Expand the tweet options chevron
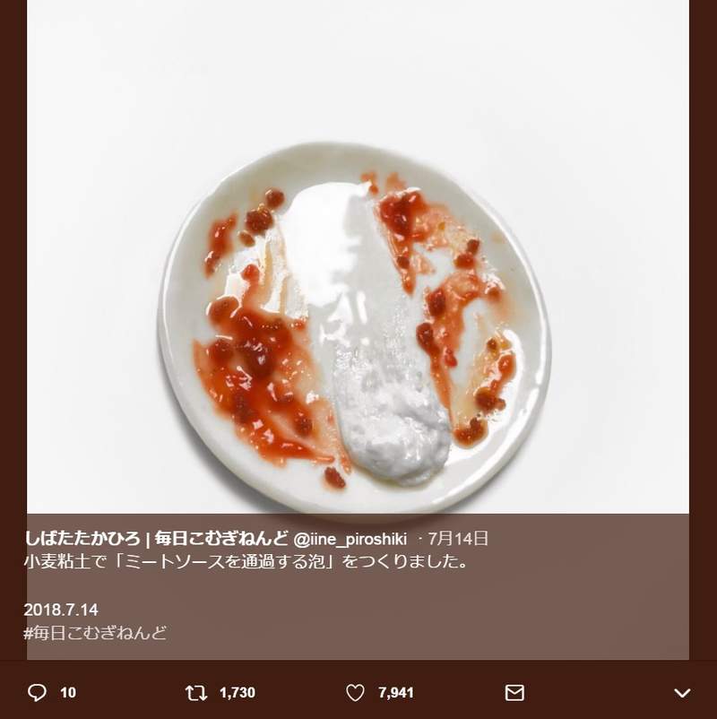 click(681, 692)
